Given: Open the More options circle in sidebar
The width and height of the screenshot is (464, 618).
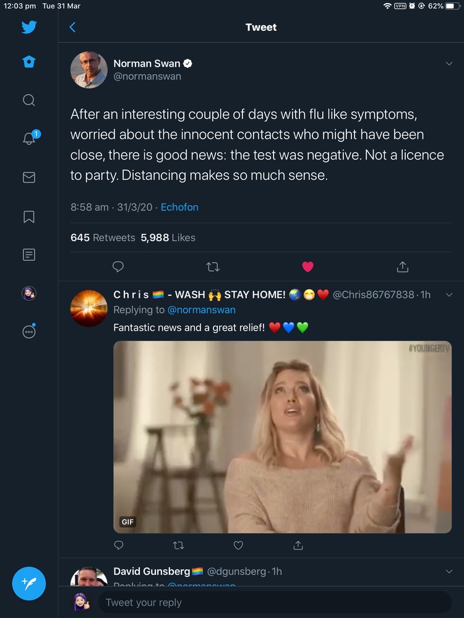Looking at the screenshot, I should [29, 331].
